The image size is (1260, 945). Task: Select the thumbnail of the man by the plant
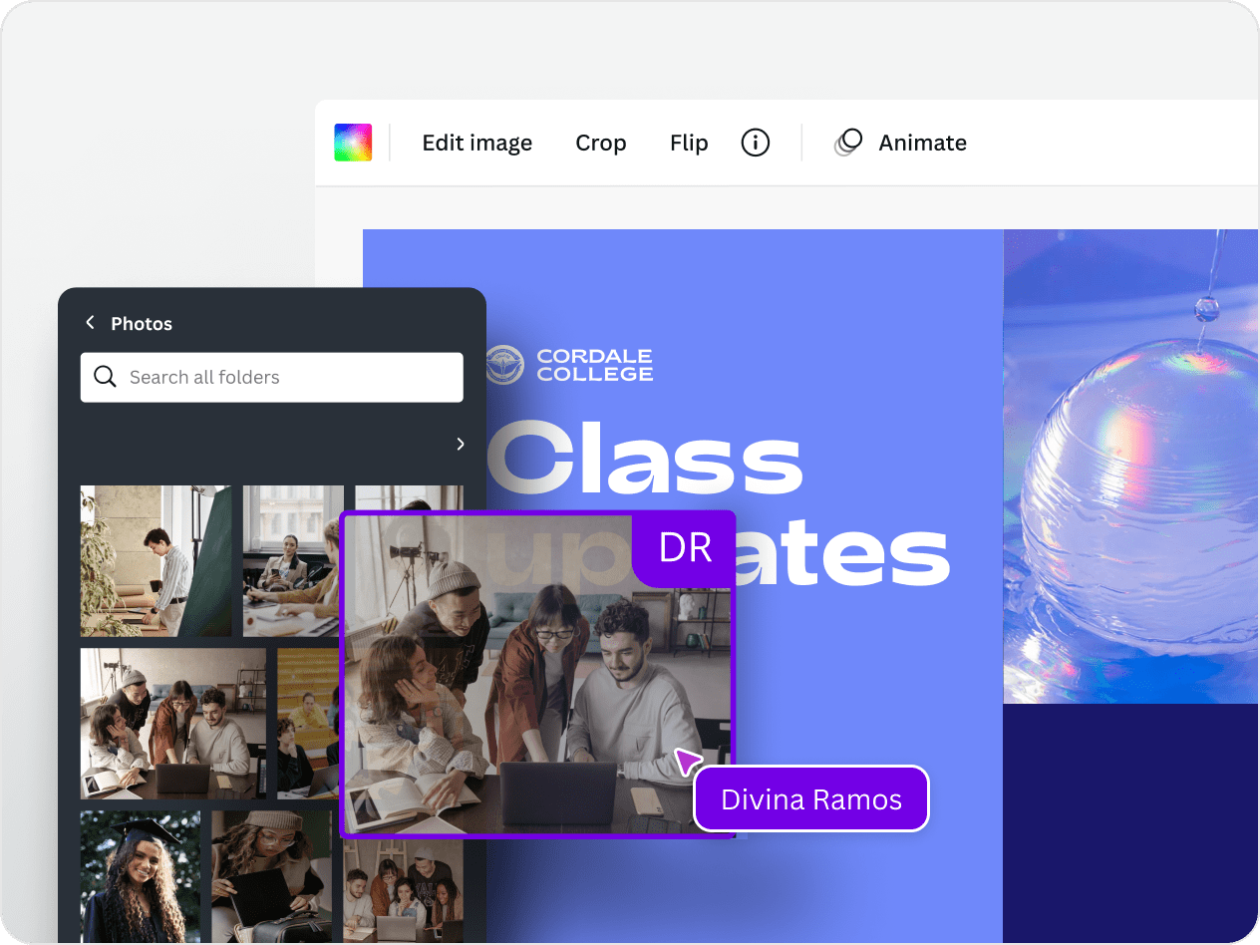coord(156,560)
